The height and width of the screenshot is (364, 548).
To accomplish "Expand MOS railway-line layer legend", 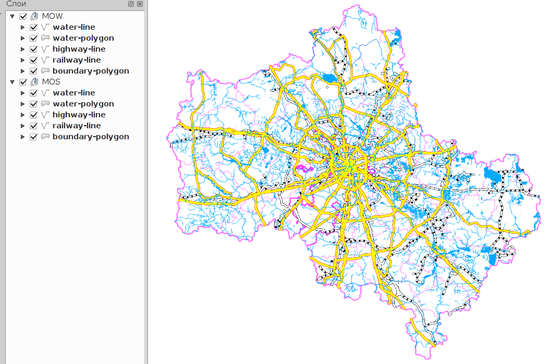I will 23,126.
